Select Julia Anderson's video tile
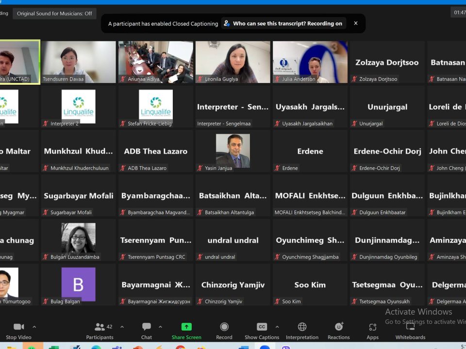Screen dimensions: 466x349 click(x=310, y=62)
